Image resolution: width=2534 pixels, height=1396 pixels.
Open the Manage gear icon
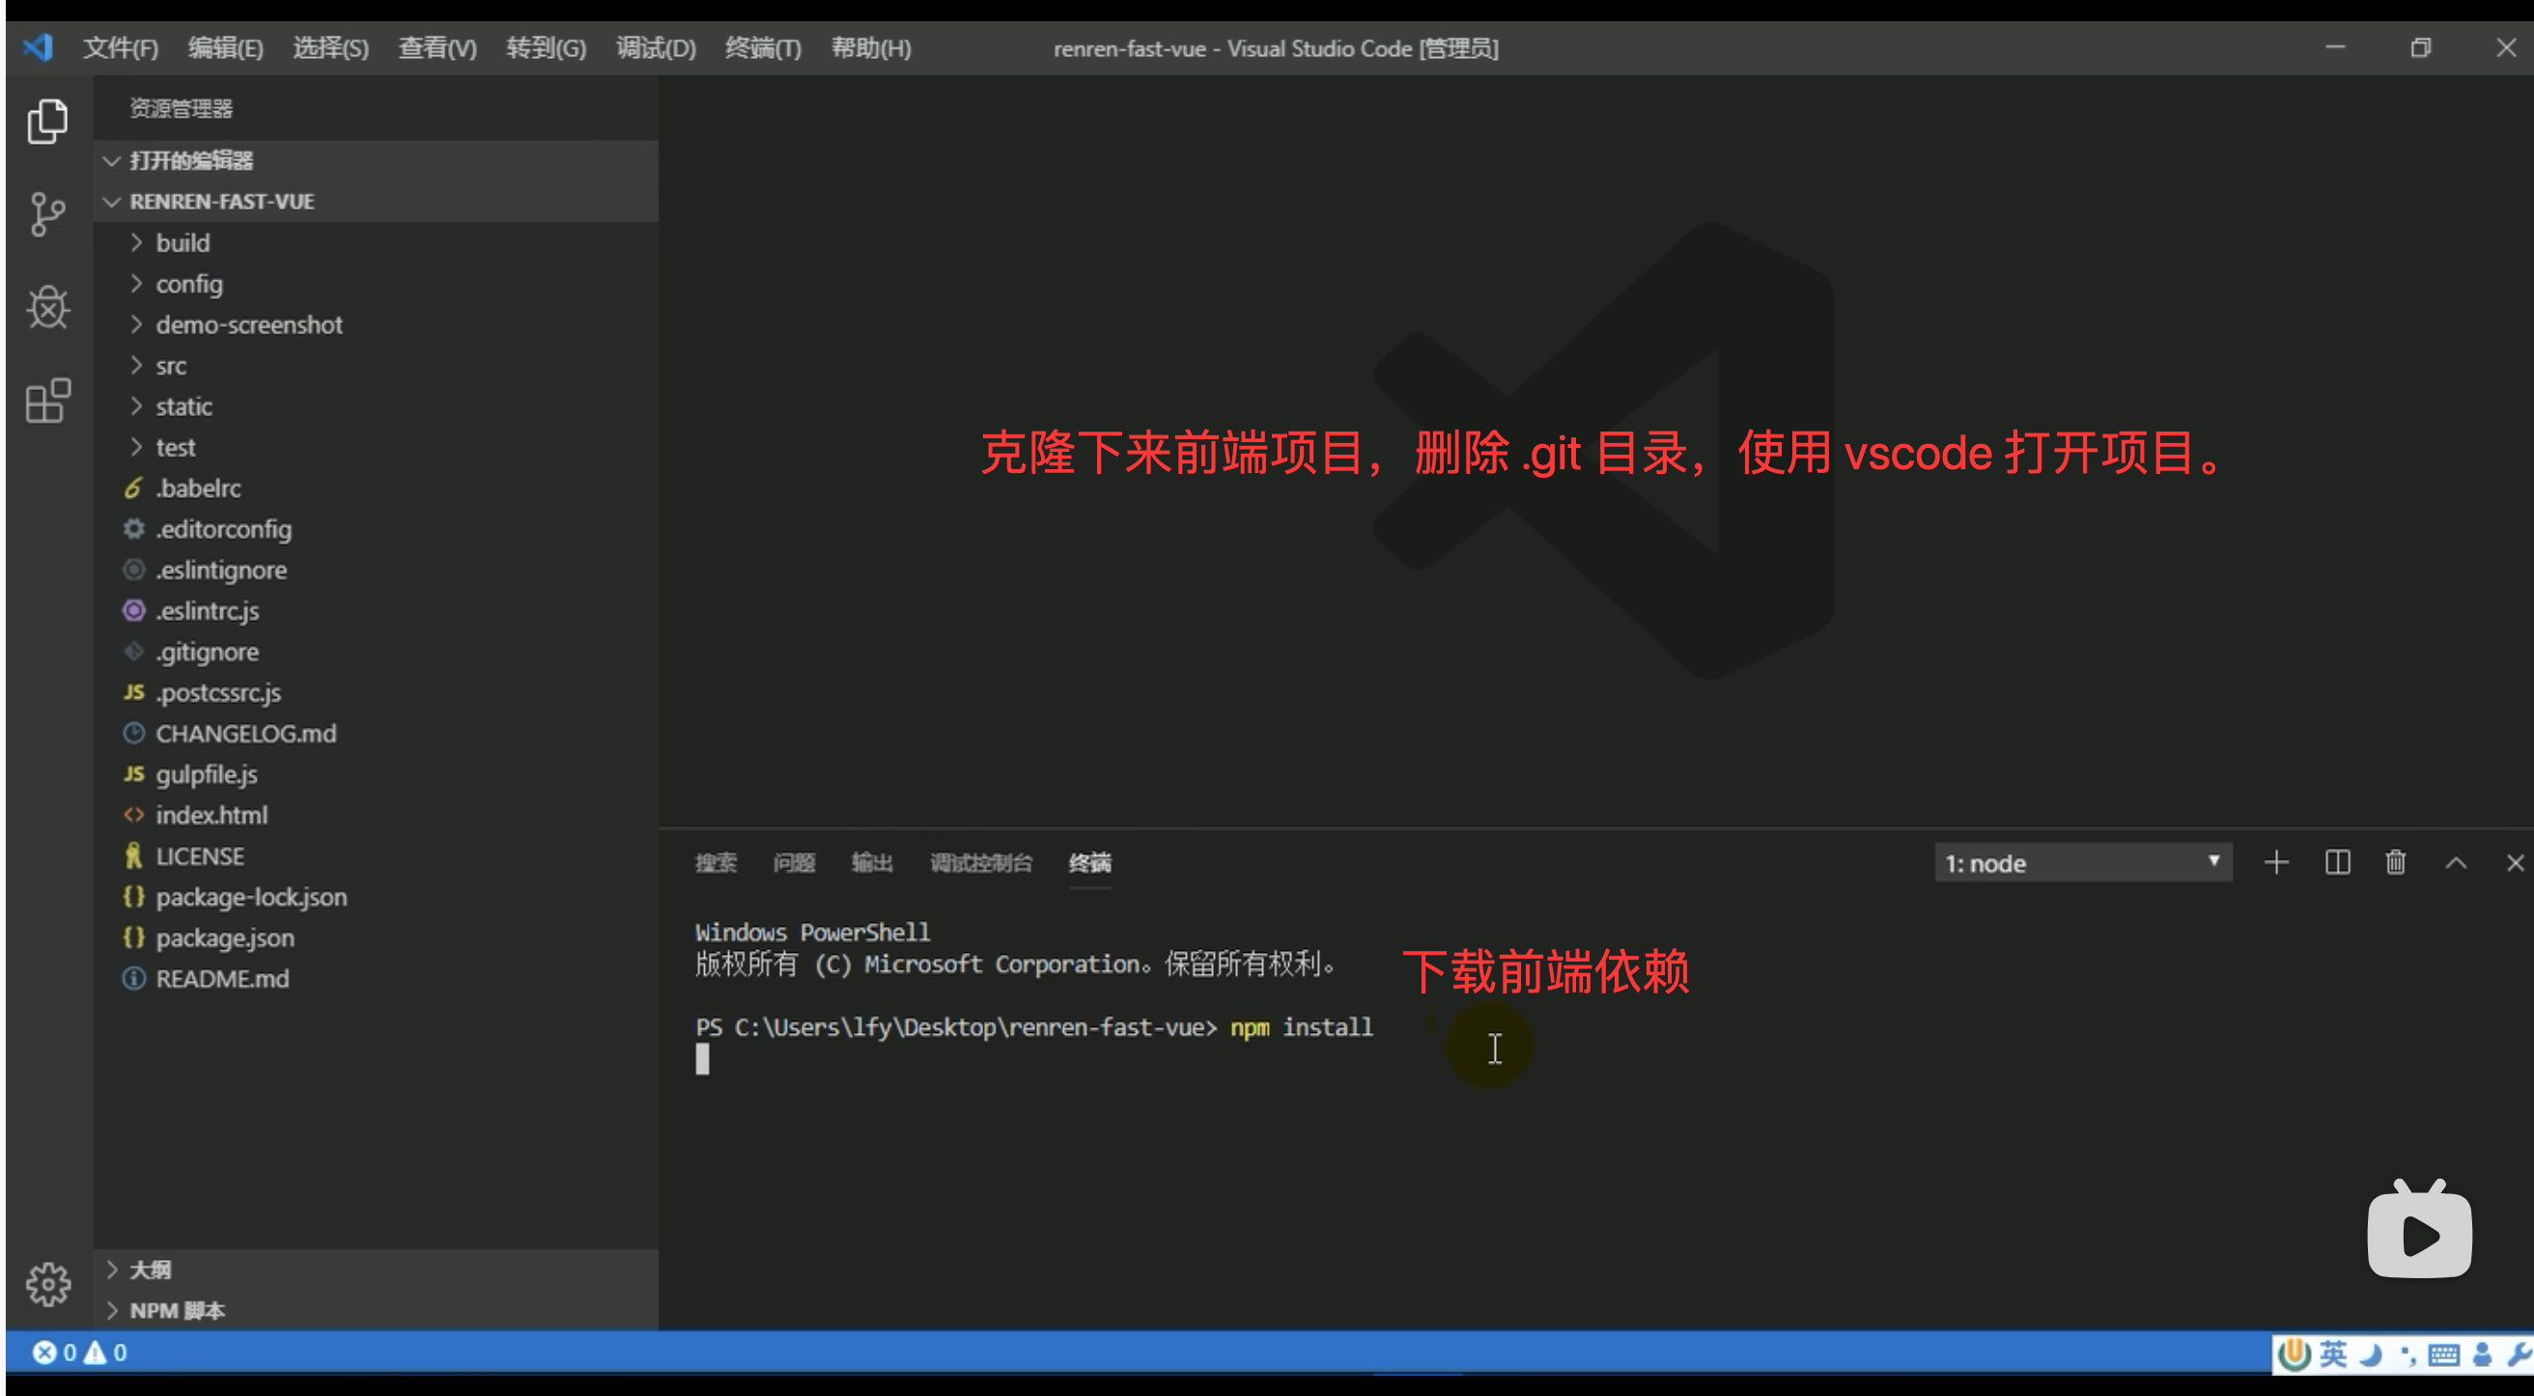pos(47,1284)
